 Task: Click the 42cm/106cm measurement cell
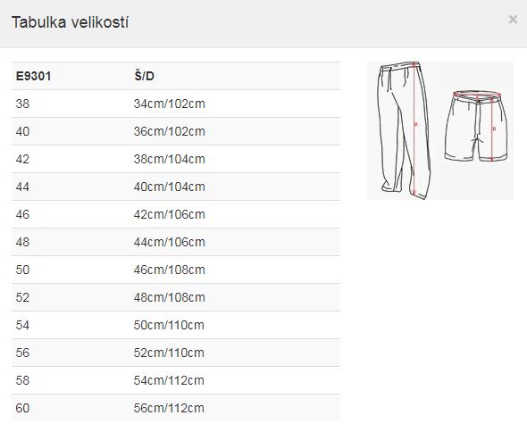coord(170,214)
